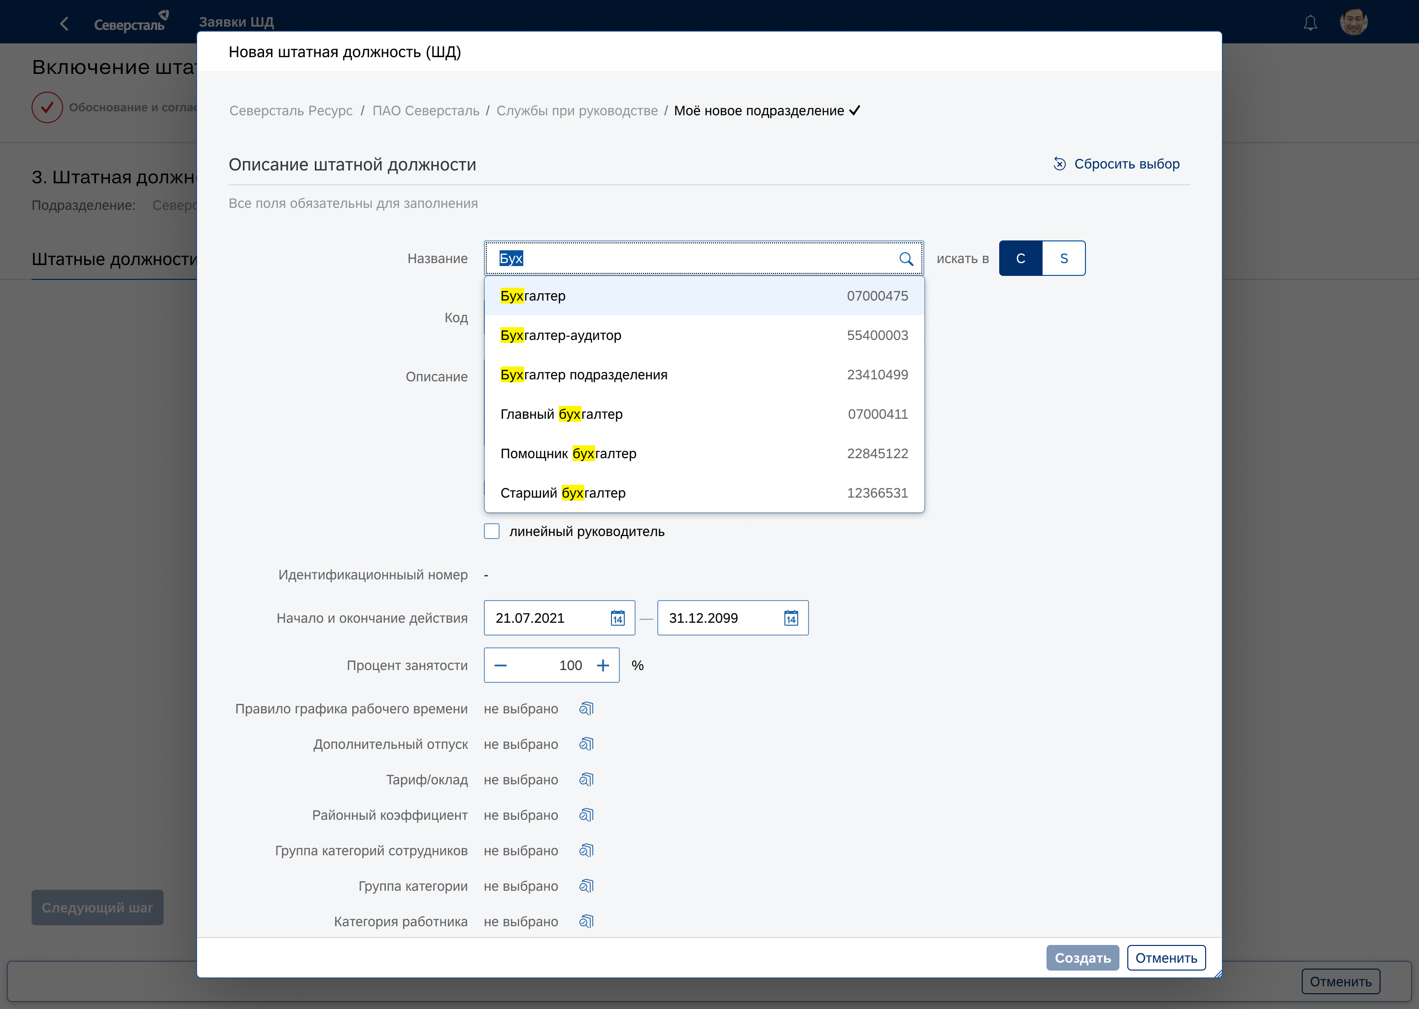1419x1009 pixels.
Task: Open the start date calendar picker
Action: click(617, 618)
